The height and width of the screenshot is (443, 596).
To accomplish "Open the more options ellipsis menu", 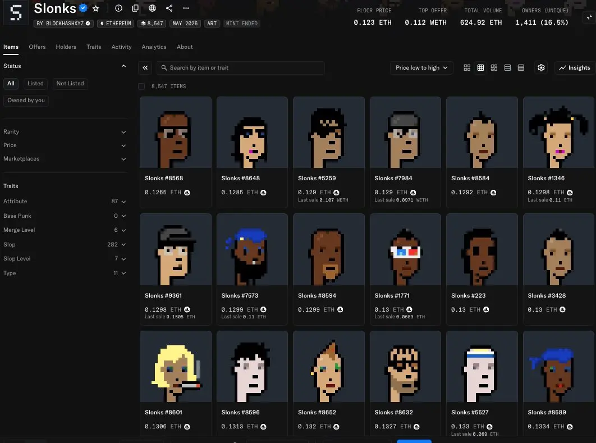I will click(x=186, y=8).
